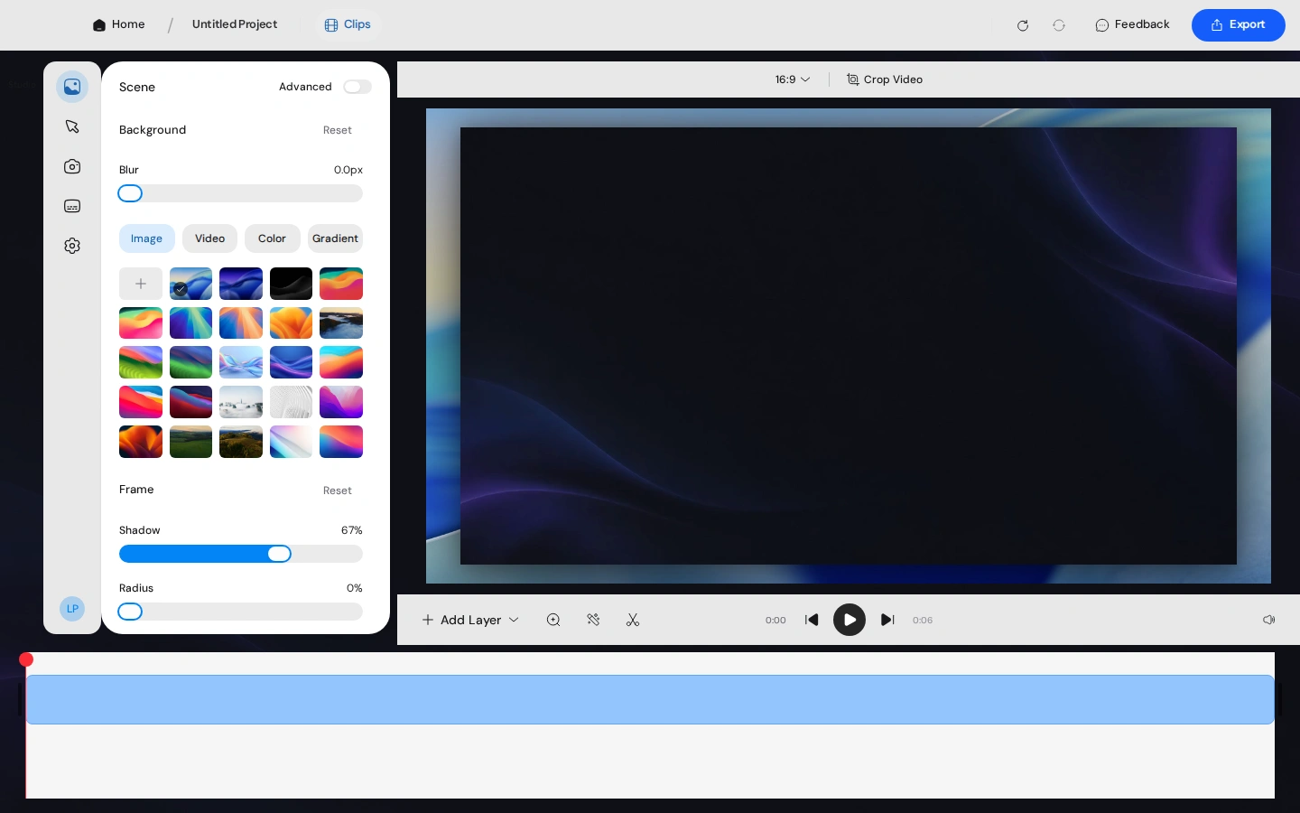
Task: Click the Radius slider handle
Action: [x=130, y=612]
